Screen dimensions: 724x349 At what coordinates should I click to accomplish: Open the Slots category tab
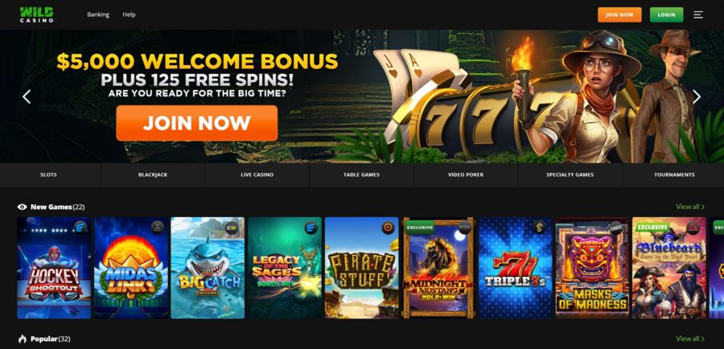click(x=48, y=175)
